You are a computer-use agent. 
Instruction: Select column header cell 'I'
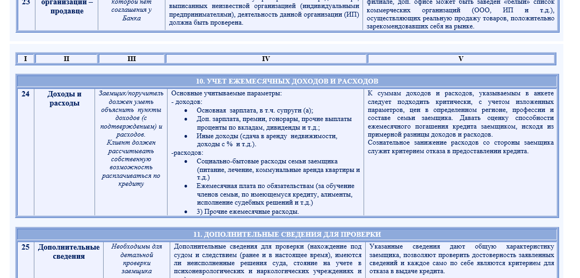pos(26,58)
